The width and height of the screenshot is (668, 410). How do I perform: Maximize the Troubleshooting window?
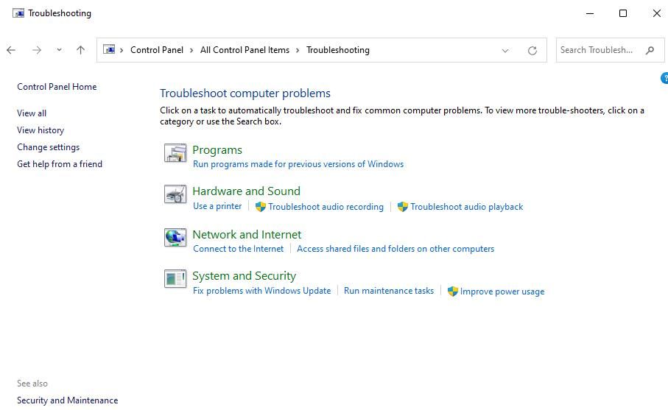pyautogui.click(x=623, y=13)
